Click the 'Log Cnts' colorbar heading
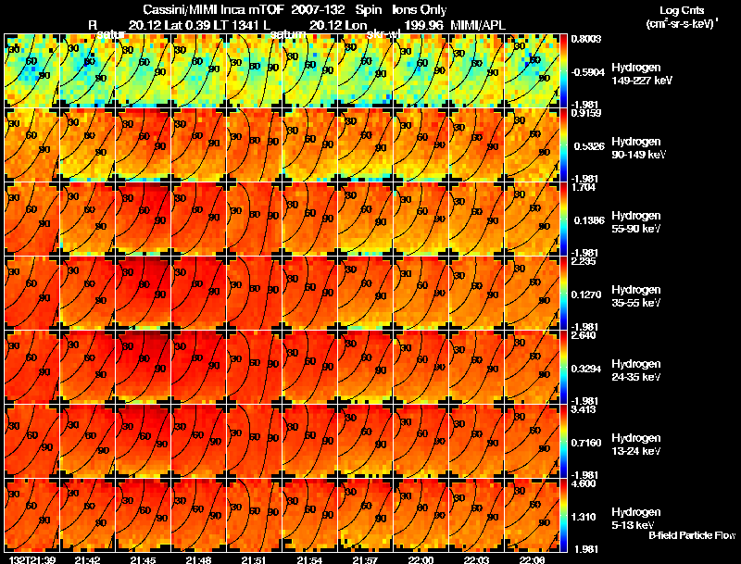This screenshot has width=741, height=564. [682, 10]
